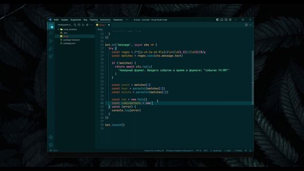Open Выполнить menu

105,19
